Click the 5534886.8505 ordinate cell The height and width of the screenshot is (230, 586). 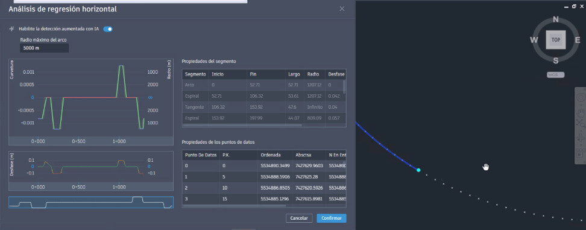coord(275,188)
